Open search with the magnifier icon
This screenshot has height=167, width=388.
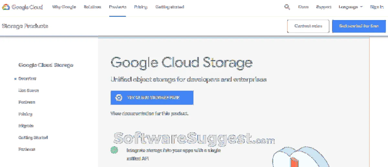(x=287, y=7)
